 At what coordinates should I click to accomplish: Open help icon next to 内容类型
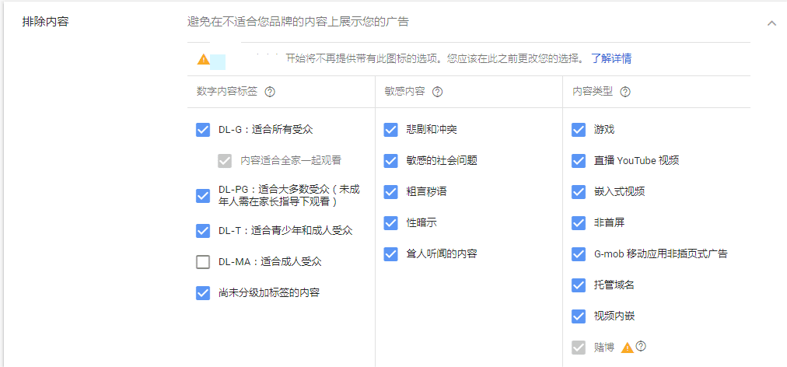(x=625, y=92)
